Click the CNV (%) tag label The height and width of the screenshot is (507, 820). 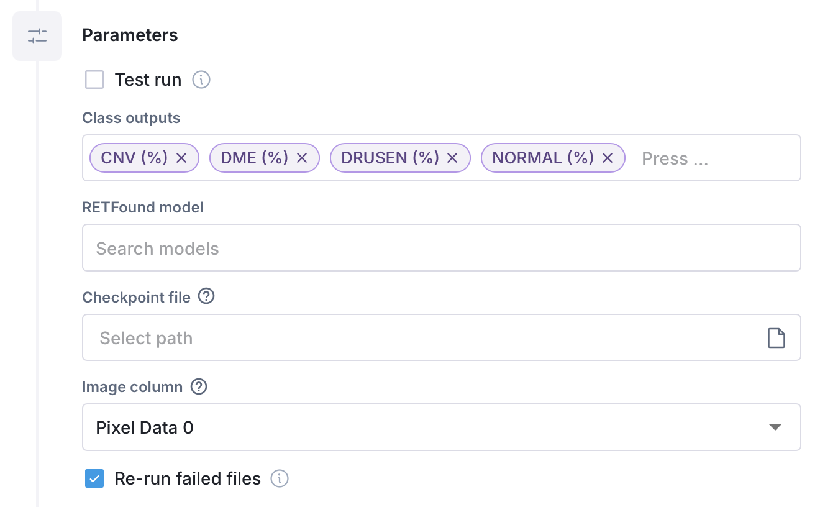point(134,158)
